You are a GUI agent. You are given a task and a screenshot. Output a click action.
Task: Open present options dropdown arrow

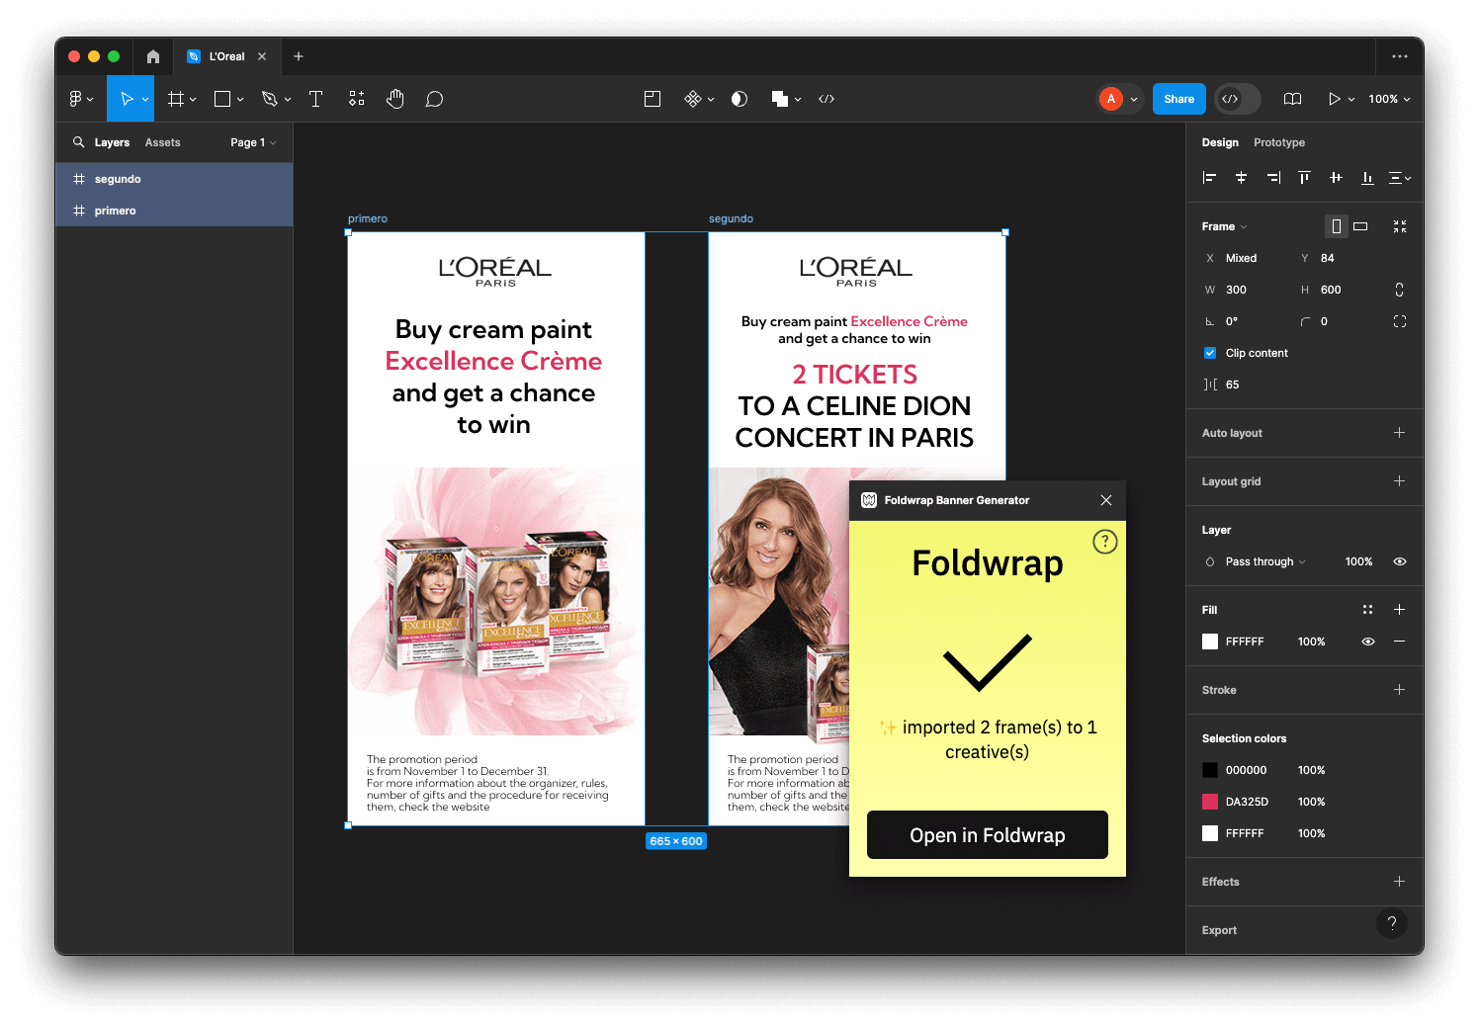[1351, 99]
